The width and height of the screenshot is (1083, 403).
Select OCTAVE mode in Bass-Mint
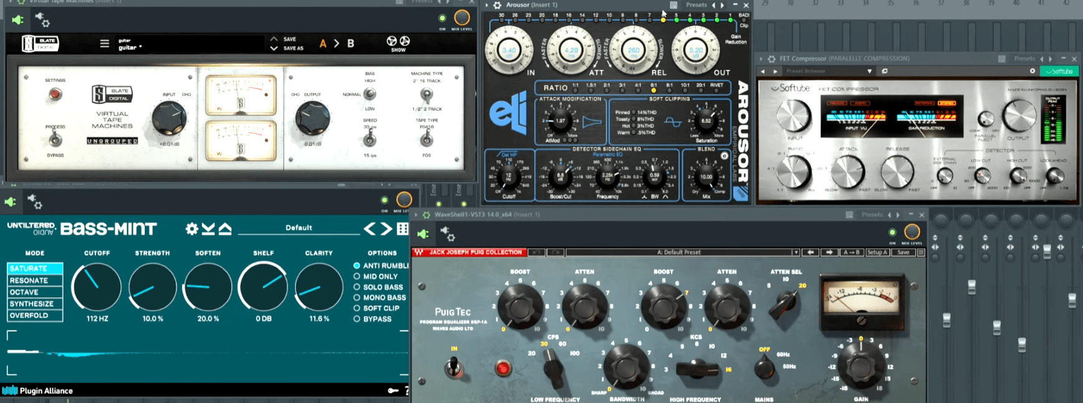point(35,292)
